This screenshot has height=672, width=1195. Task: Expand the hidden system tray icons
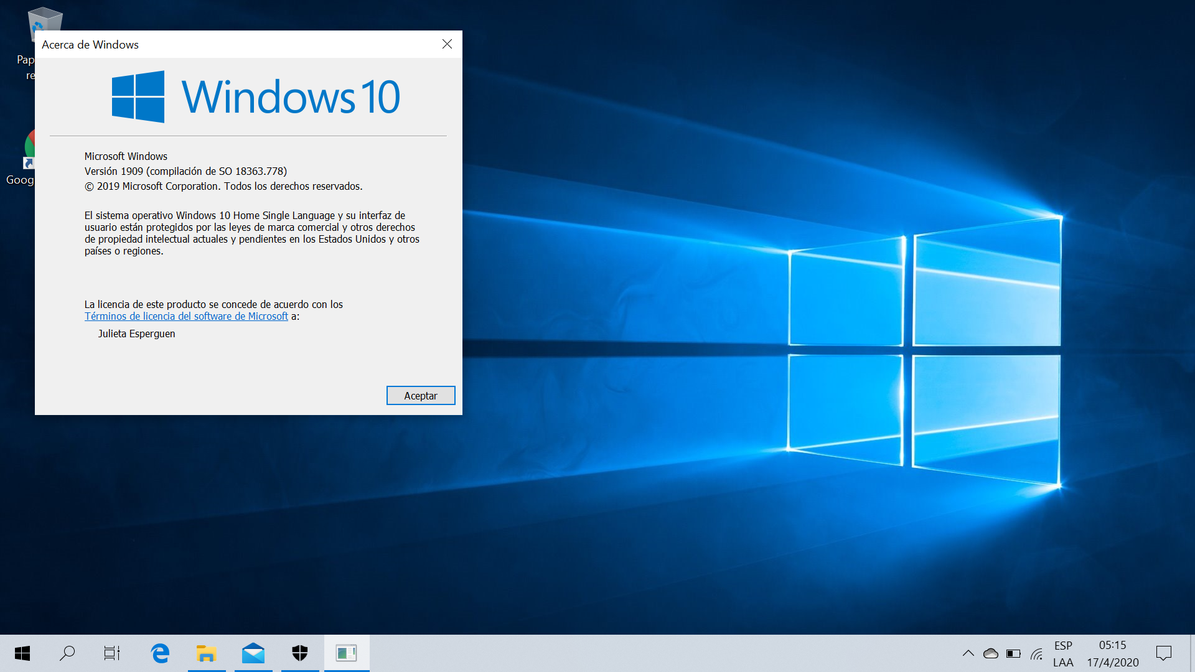(968, 653)
